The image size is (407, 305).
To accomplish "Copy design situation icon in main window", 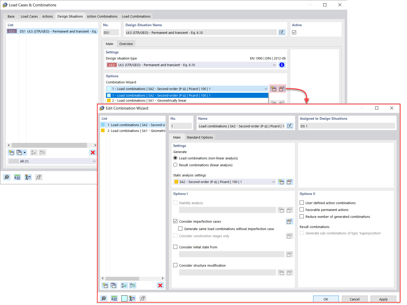I will 19,152.
